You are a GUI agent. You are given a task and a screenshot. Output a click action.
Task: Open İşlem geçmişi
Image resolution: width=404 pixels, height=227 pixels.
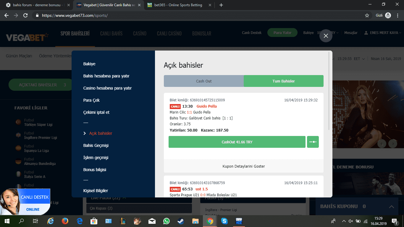click(x=96, y=158)
